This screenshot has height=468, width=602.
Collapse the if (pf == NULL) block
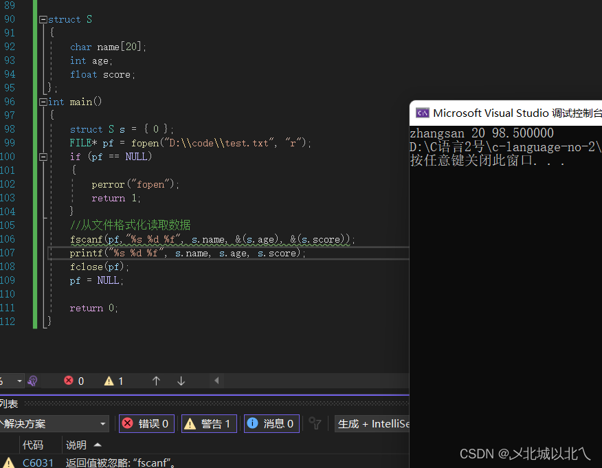click(x=43, y=157)
